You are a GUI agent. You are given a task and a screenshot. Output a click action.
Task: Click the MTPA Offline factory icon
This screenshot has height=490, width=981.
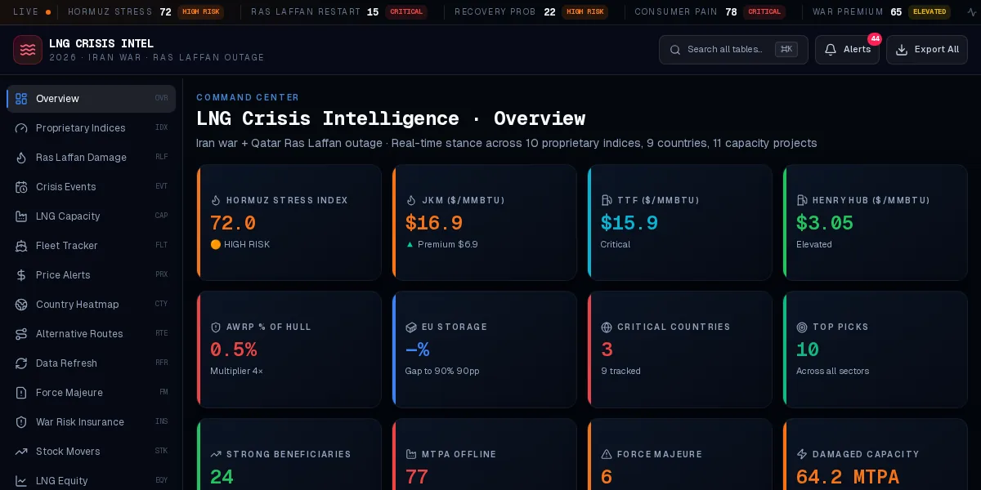pos(411,454)
